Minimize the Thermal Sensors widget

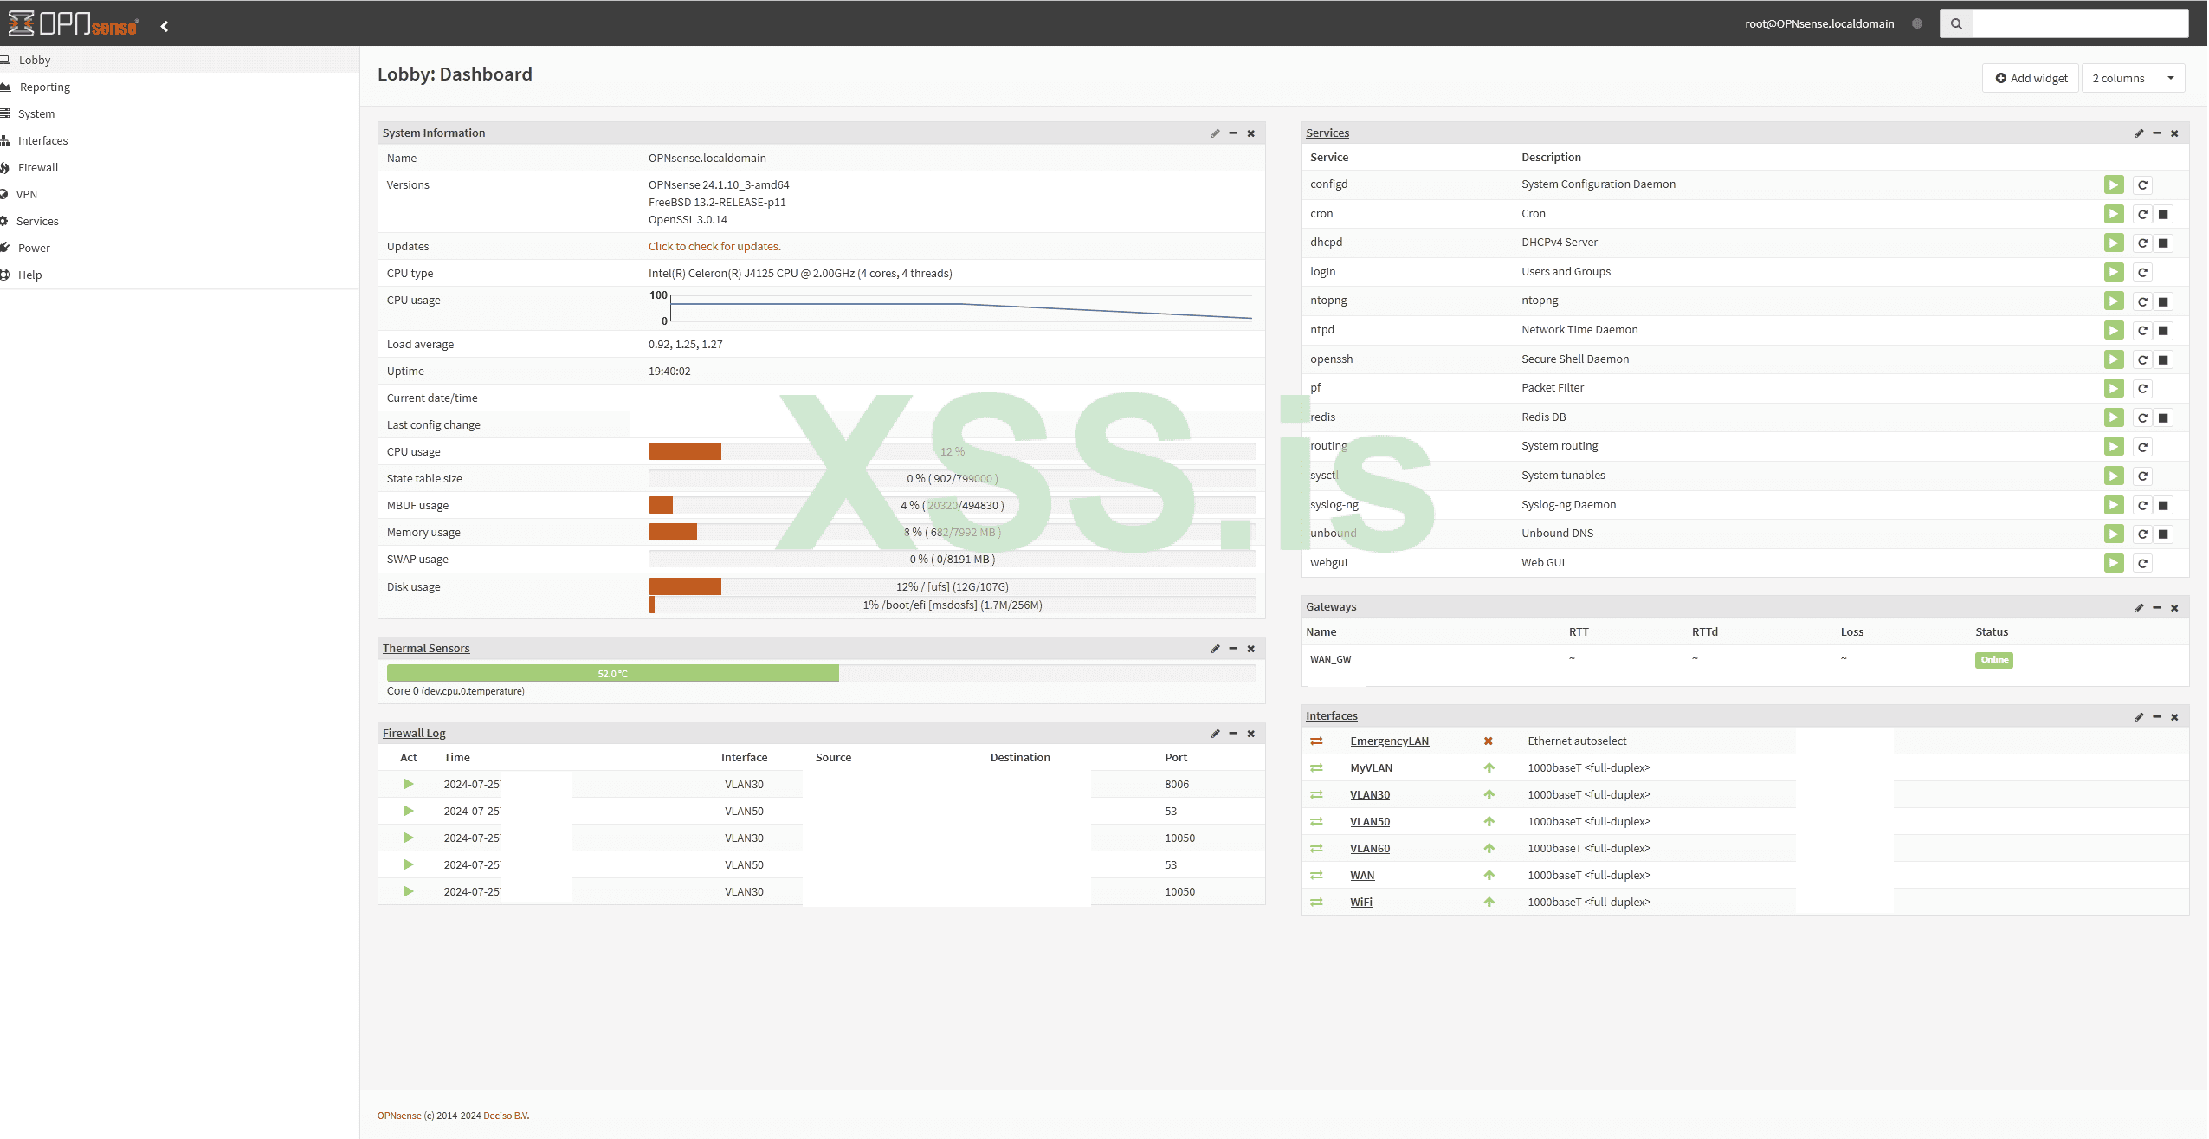[1232, 649]
